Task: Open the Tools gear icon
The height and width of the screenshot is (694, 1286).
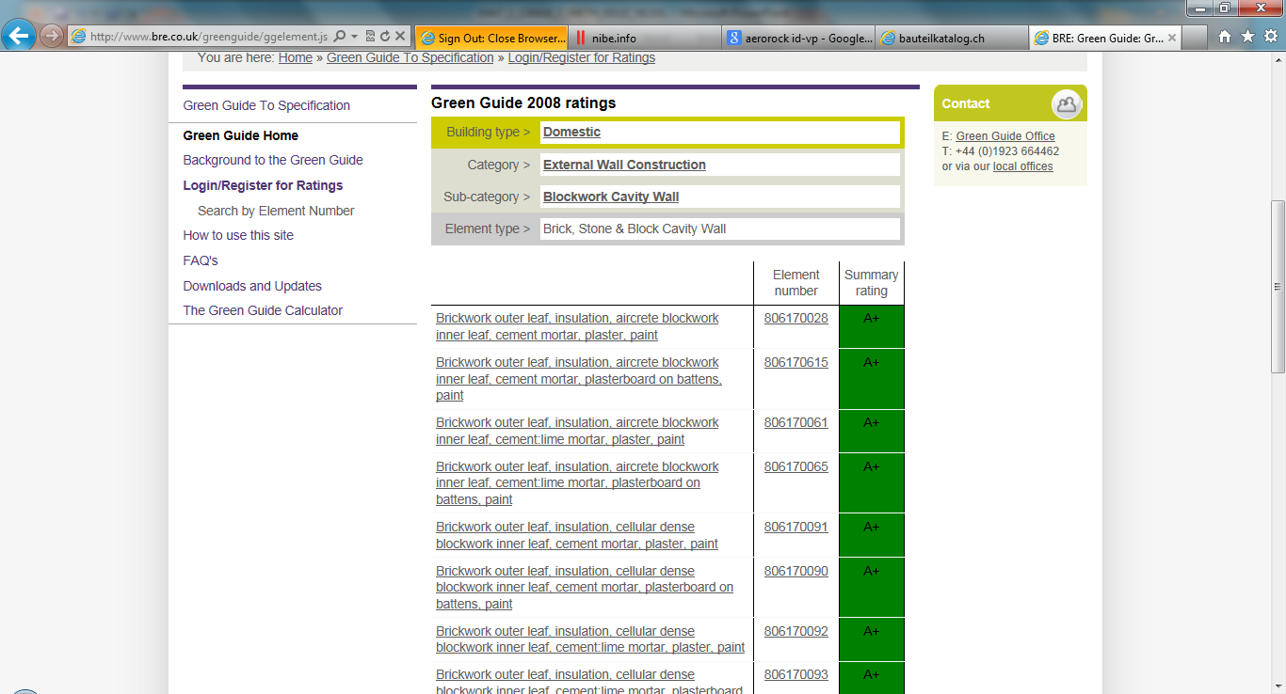Action: [x=1270, y=37]
